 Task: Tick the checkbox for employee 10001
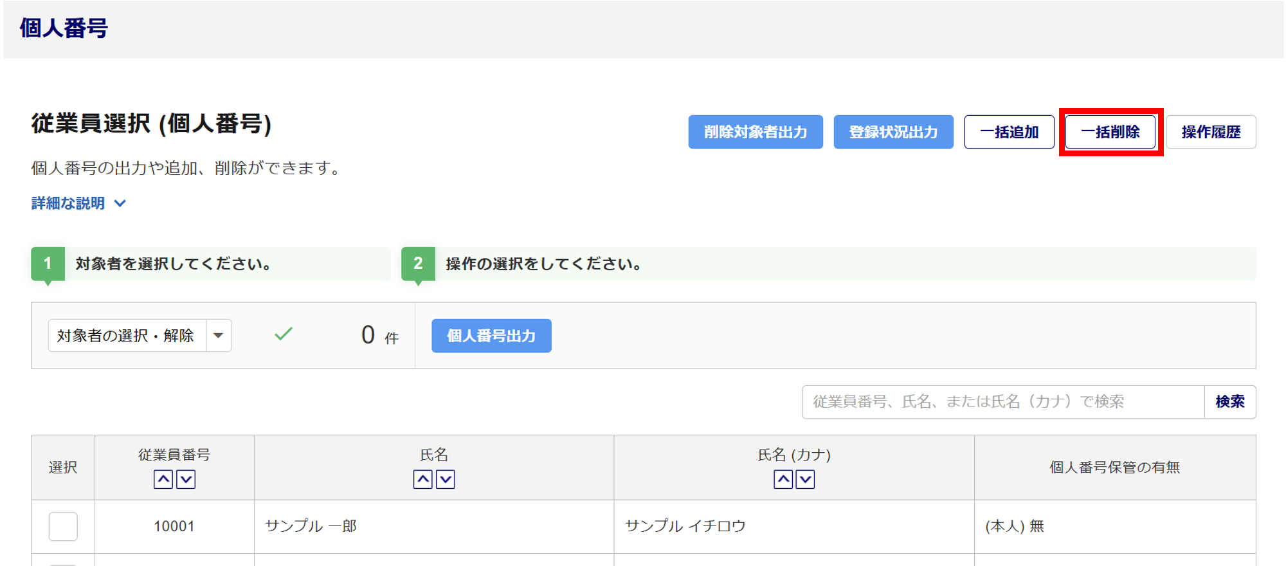[x=63, y=526]
